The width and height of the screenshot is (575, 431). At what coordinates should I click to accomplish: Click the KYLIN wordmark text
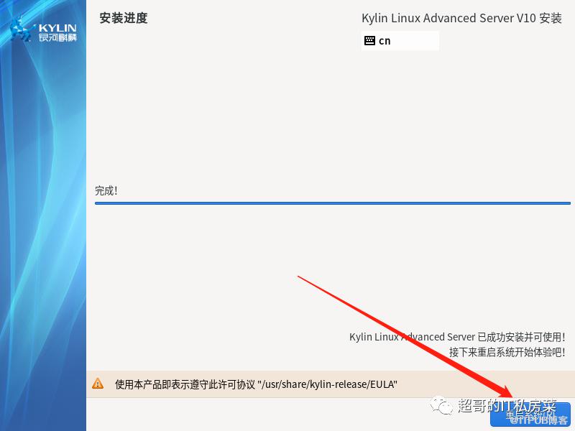point(57,28)
